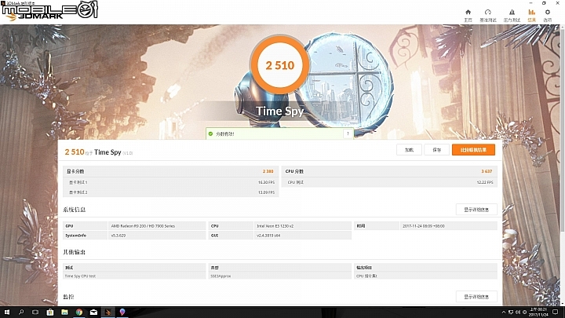565x318 pixels.
Task: Click the orange 2 510 score circle
Action: point(279,65)
